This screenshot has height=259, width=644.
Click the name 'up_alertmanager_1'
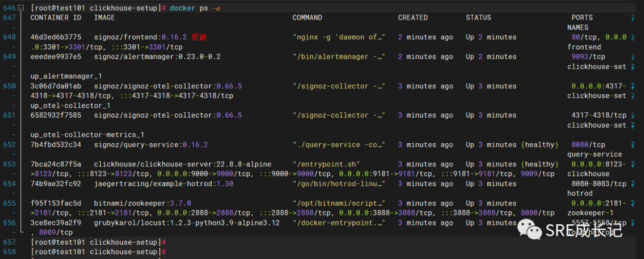66,76
